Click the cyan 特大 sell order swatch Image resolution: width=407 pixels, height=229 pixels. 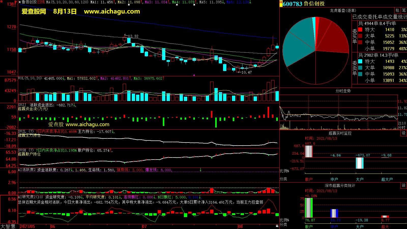(x=360, y=61)
